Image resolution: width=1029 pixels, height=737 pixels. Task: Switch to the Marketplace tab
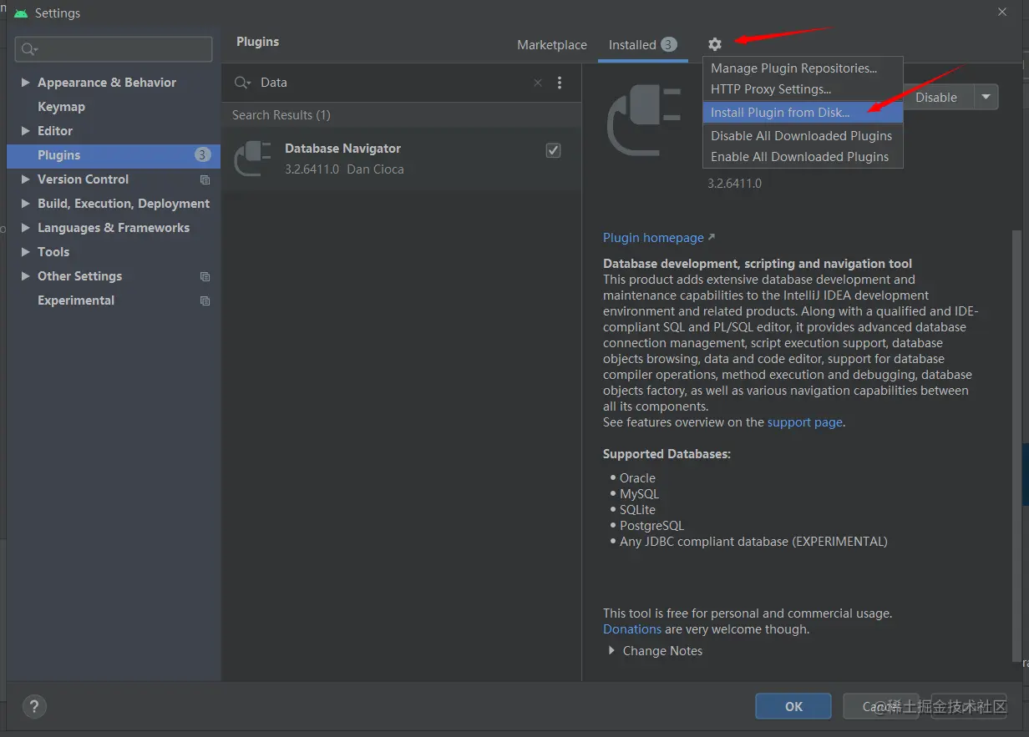(552, 45)
